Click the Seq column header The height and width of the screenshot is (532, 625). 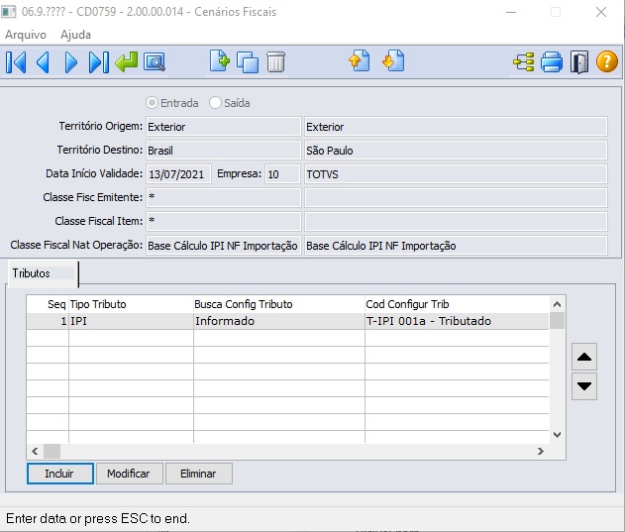point(48,304)
